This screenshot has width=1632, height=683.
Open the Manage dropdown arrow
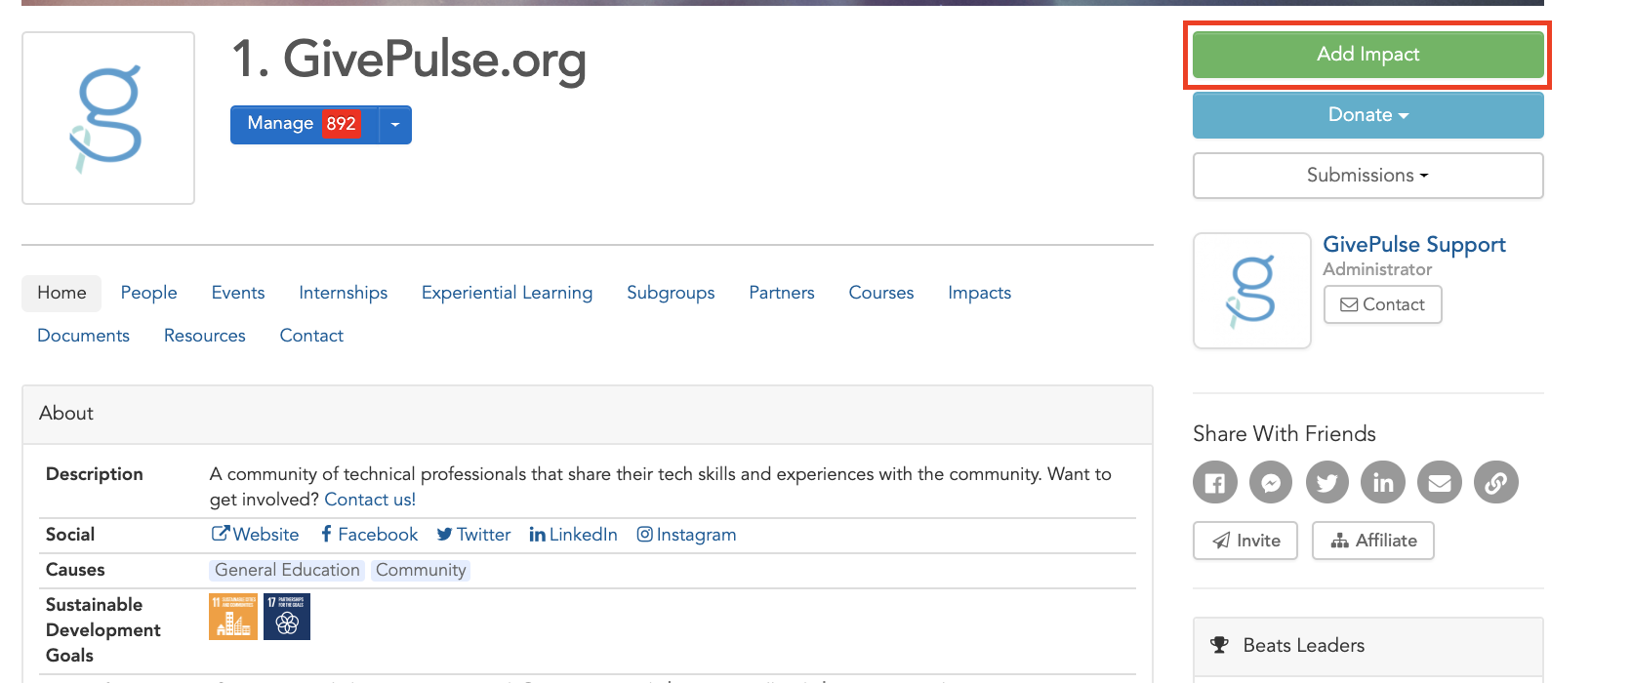pyautogui.click(x=395, y=125)
